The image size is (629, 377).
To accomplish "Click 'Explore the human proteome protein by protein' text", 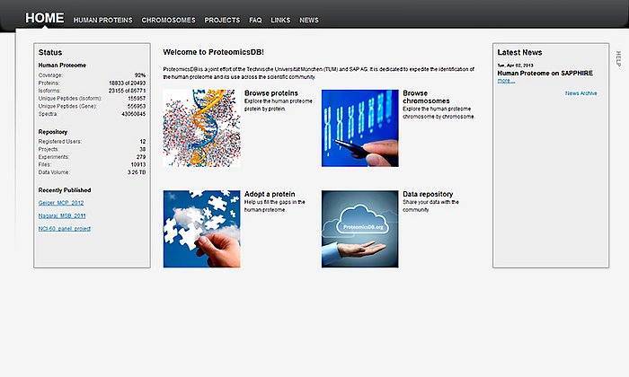I will click(278, 105).
